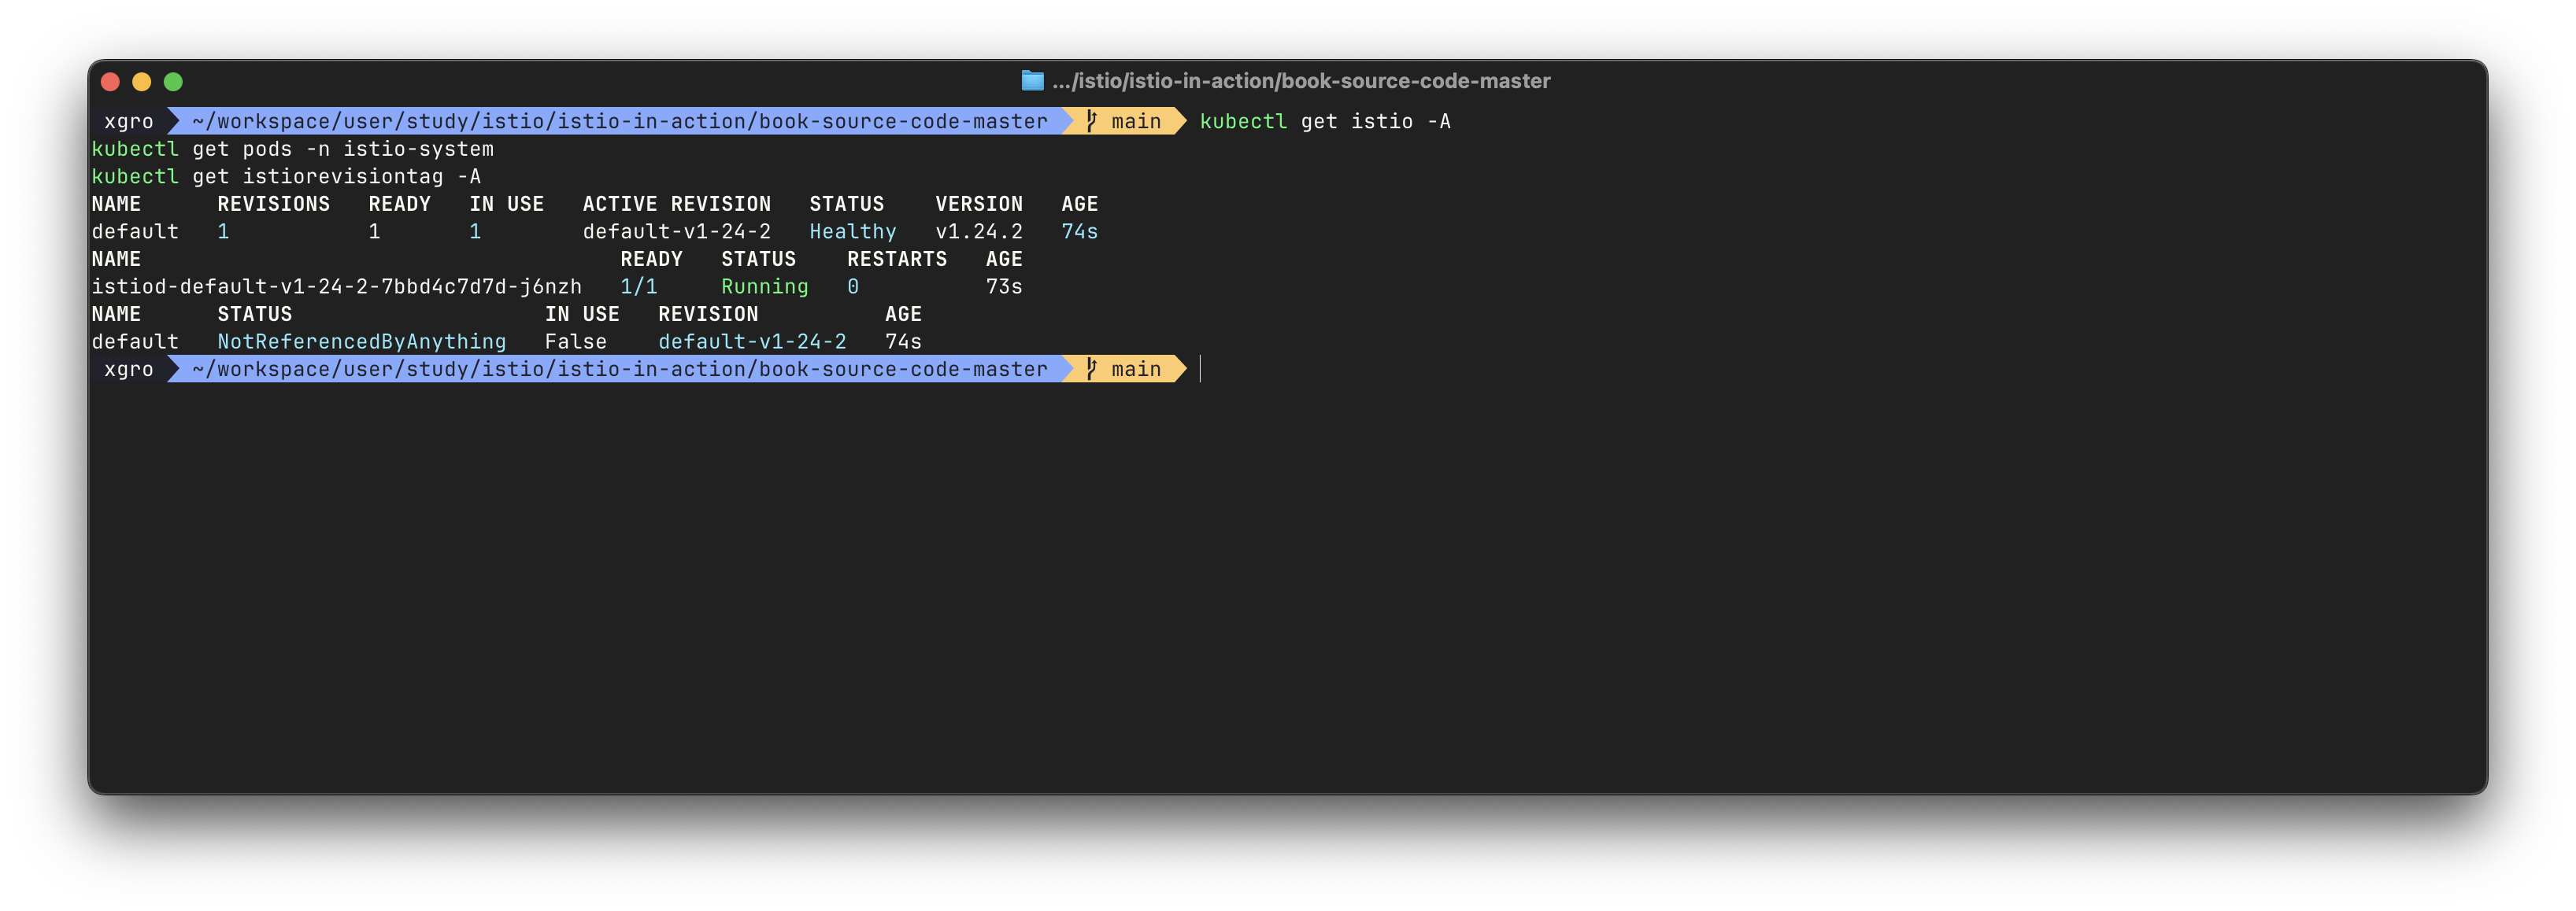The image size is (2576, 911).
Task: Click the 'kubectl get pods -n istio-system' line
Action: pyautogui.click(x=293, y=149)
